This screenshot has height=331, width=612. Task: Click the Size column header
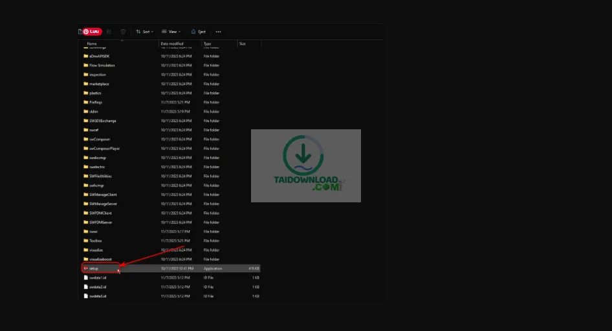pyautogui.click(x=243, y=43)
